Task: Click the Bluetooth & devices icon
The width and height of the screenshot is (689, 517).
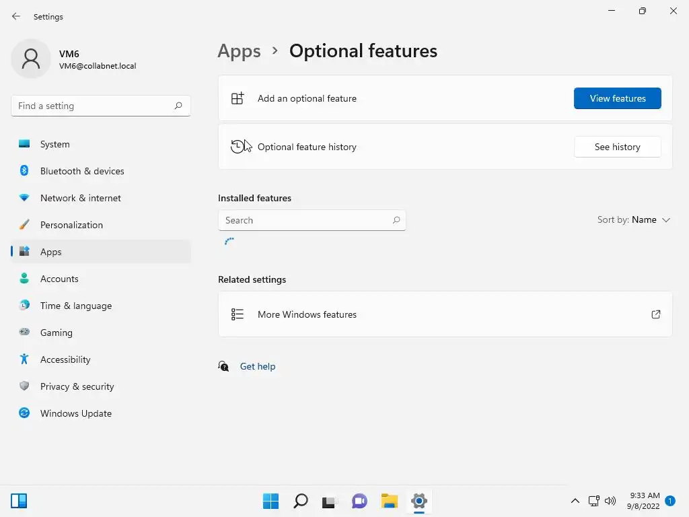Action: tap(24, 171)
